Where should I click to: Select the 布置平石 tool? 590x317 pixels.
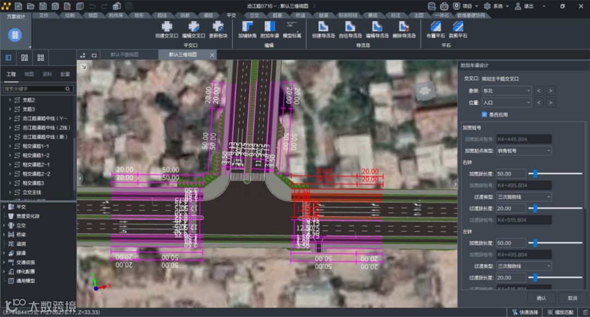pyautogui.click(x=435, y=27)
